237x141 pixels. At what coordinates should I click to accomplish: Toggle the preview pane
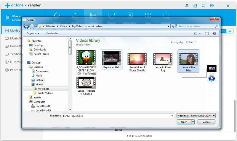pos(207,33)
